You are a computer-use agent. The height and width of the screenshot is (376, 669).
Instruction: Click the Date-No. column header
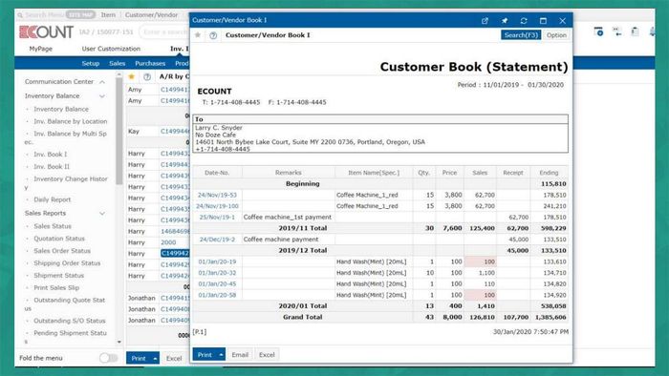click(217, 173)
